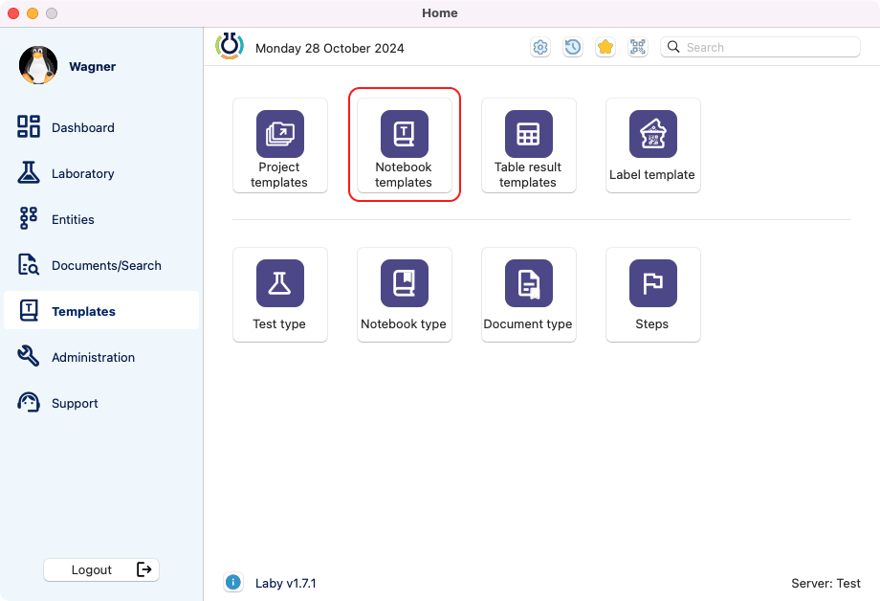Viewport: 880px width, 601px height.
Task: Click the Laby logo icon beside the date
Action: click(x=230, y=46)
